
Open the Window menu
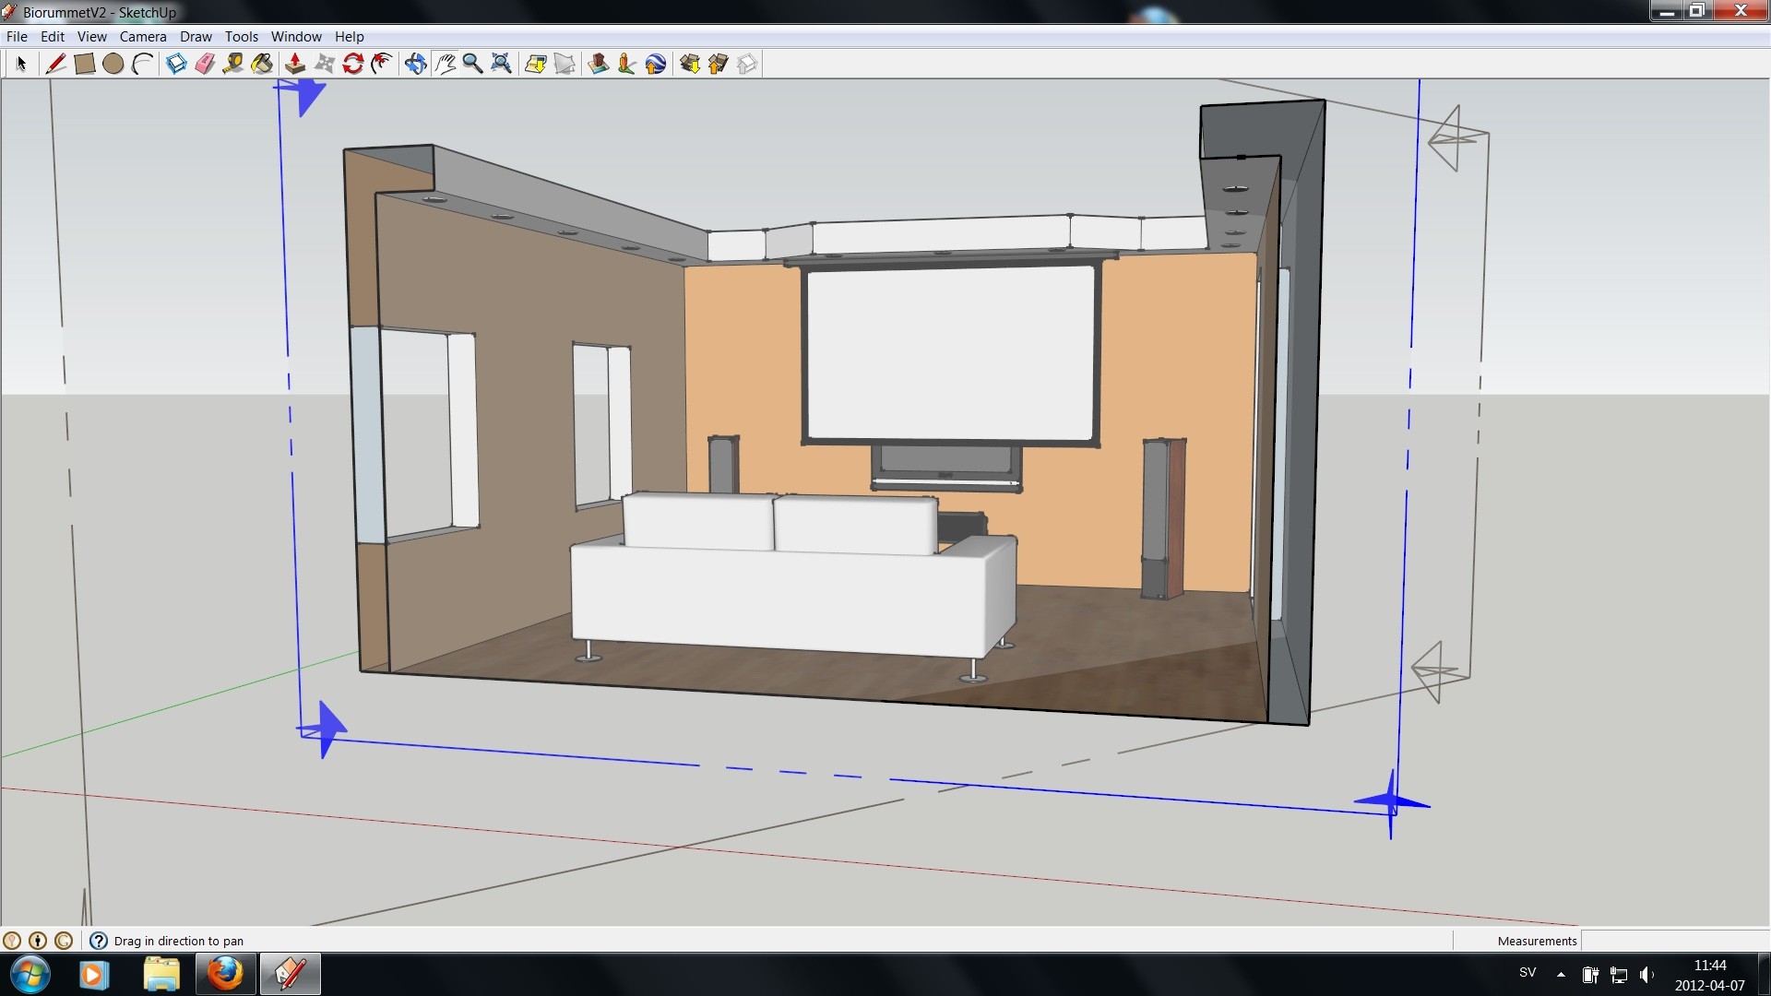[296, 37]
